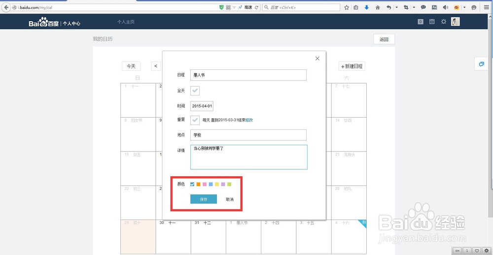493x255 pixels.
Task: Click the translate Aa toolbar icon
Action: click(434, 7)
